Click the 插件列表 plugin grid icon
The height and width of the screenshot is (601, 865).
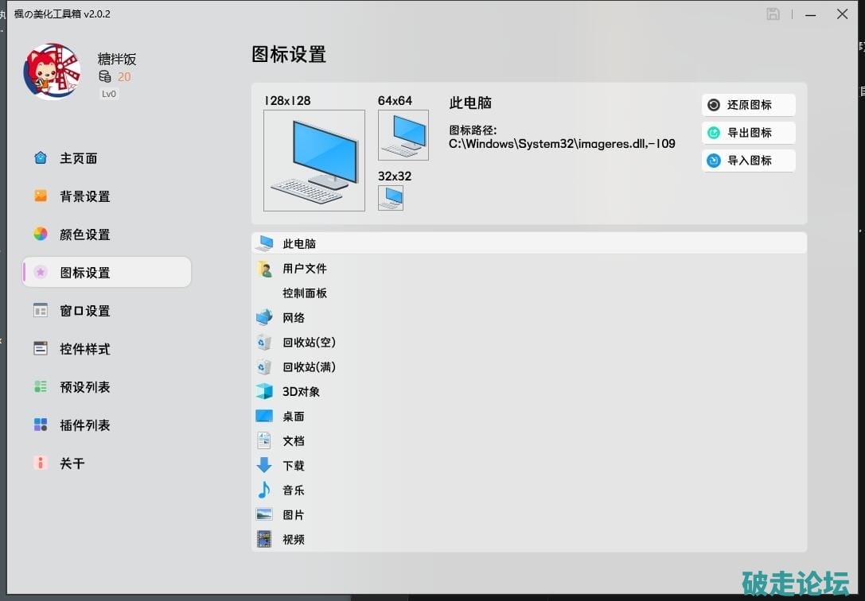tap(41, 425)
